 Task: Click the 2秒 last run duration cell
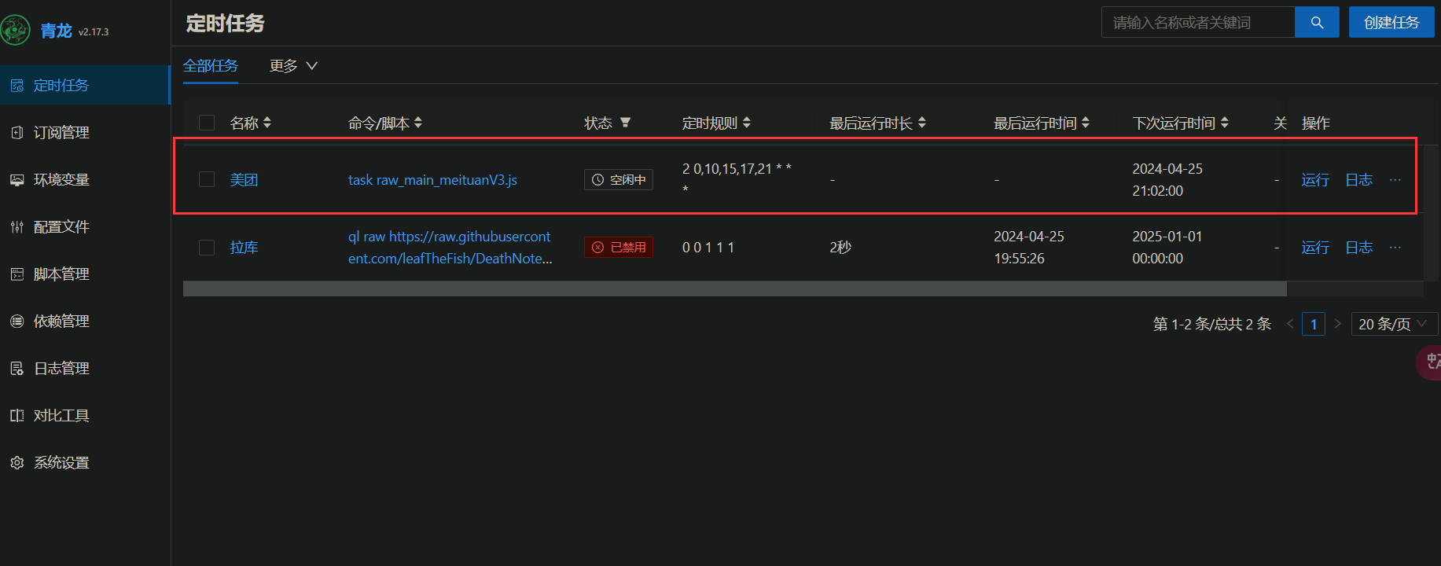coord(840,248)
